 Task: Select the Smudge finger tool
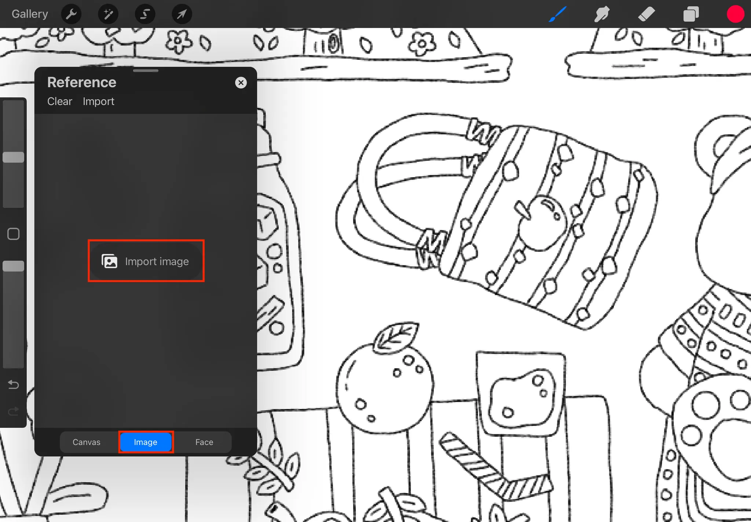pyautogui.click(x=602, y=14)
